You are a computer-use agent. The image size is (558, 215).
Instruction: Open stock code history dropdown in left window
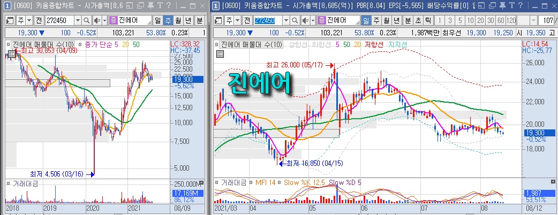click(78, 20)
